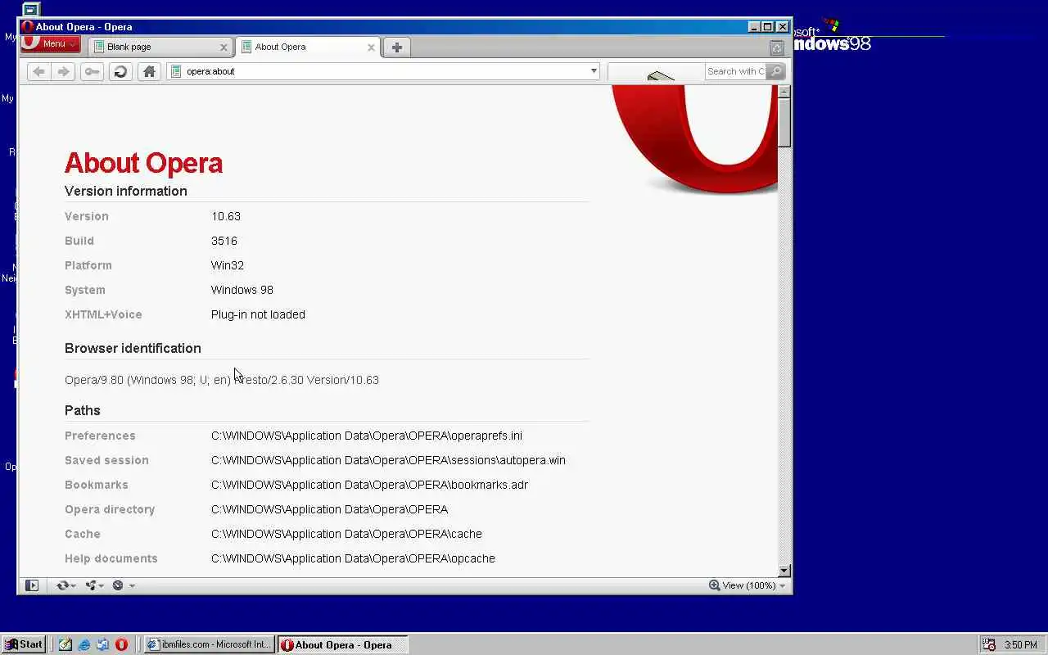Click the scrollbar down arrow
The image size is (1048, 655).
coord(784,571)
